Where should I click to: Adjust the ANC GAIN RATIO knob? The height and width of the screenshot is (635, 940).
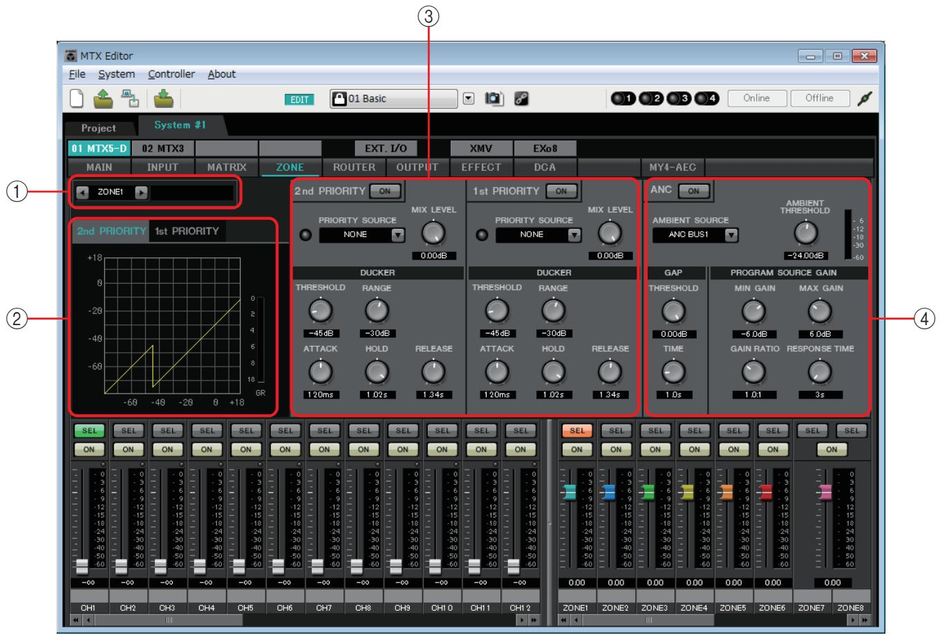(754, 373)
